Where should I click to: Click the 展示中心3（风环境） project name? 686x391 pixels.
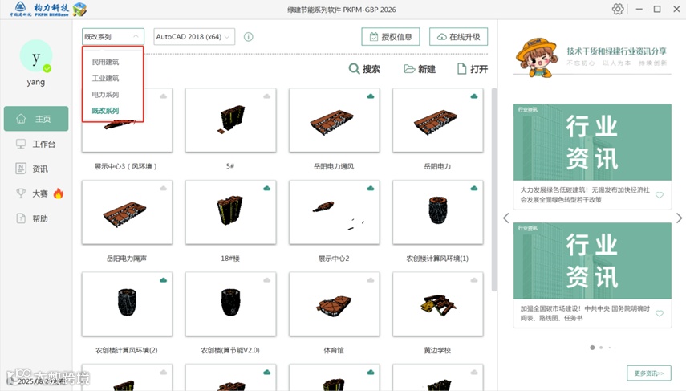[126, 166]
